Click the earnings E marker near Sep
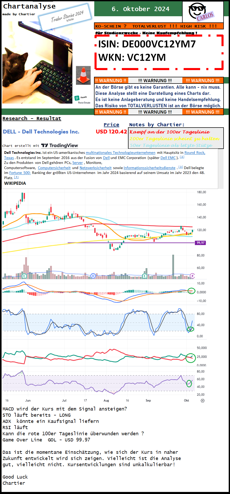 tap(144, 276)
